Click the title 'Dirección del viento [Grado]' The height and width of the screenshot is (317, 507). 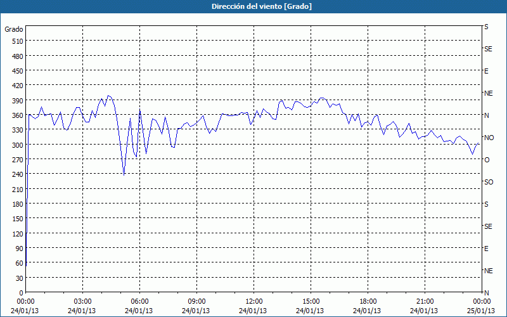pyautogui.click(x=262, y=6)
